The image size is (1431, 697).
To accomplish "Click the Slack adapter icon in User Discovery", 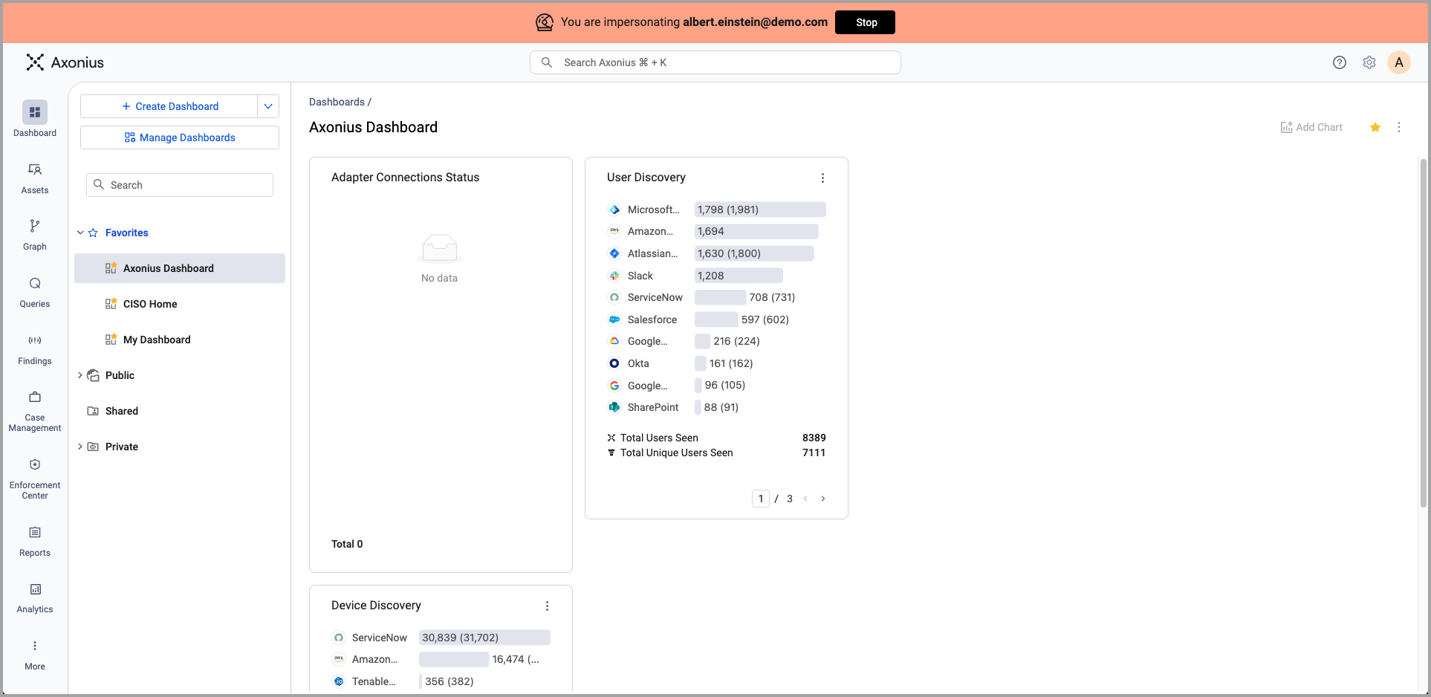I will (614, 276).
